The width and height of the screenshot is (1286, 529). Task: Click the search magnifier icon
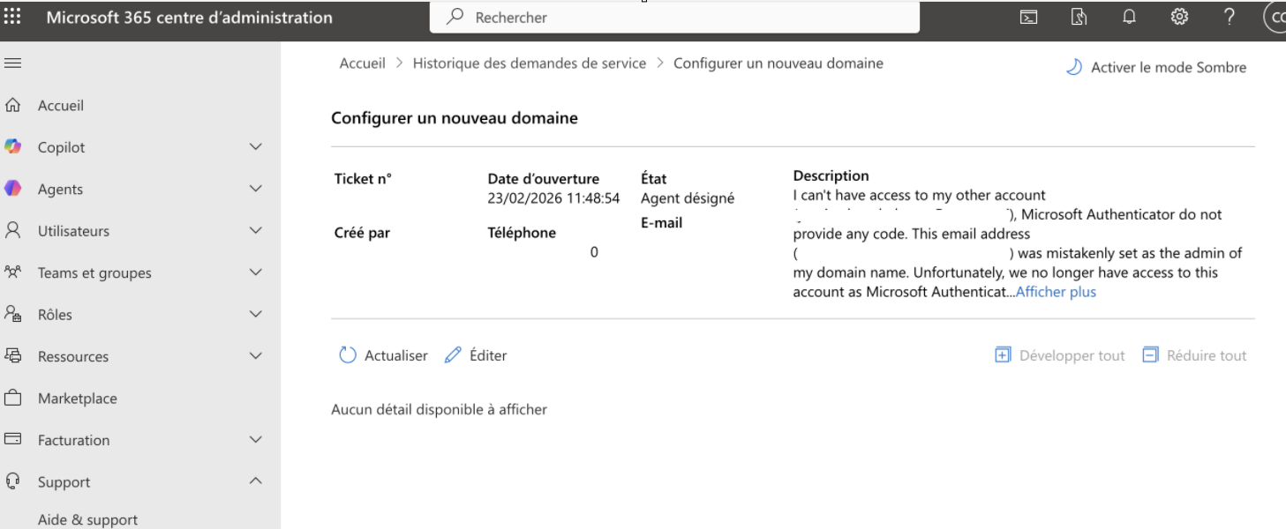point(455,17)
